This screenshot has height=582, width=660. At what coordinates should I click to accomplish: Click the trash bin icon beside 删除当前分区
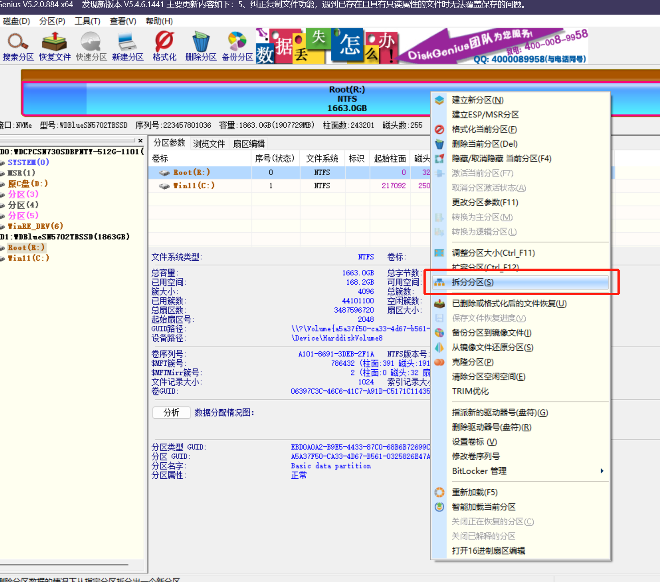pos(439,144)
